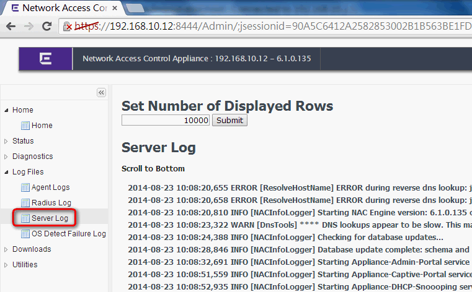The width and height of the screenshot is (472, 292).
Task: Click the Appliance-DHCP-Snoooping service log line
Action: pyautogui.click(x=300, y=287)
